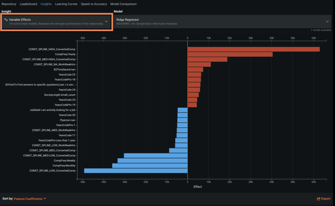This screenshot has height=206, width=335.
Task: Click the CONST_SPLINE_NA_WorkWeekHrs bar
Action: click(199, 65)
